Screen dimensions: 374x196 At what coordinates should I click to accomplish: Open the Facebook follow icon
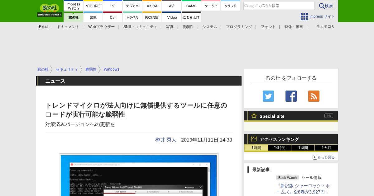(291, 96)
